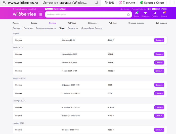Open the RUB currency selector
This screenshot has width=176, height=134.
164,9
